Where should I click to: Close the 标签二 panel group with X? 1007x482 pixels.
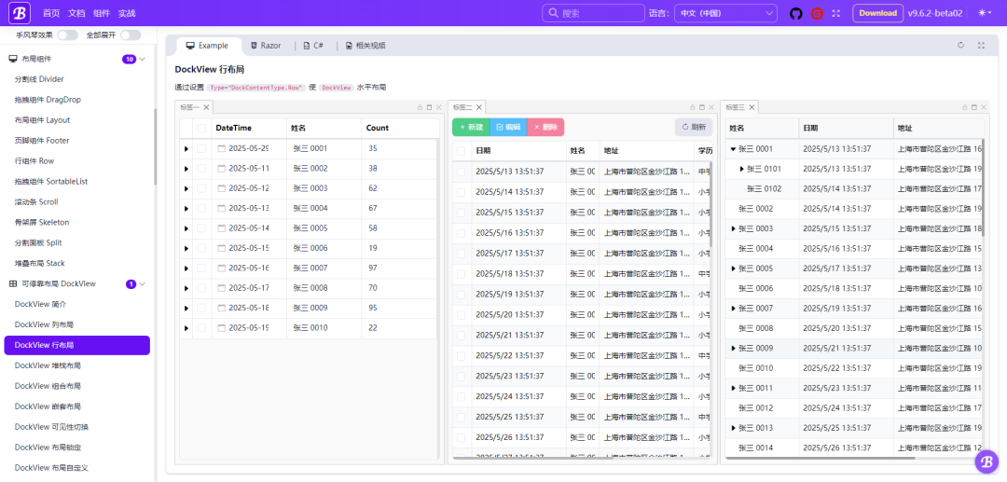point(710,107)
